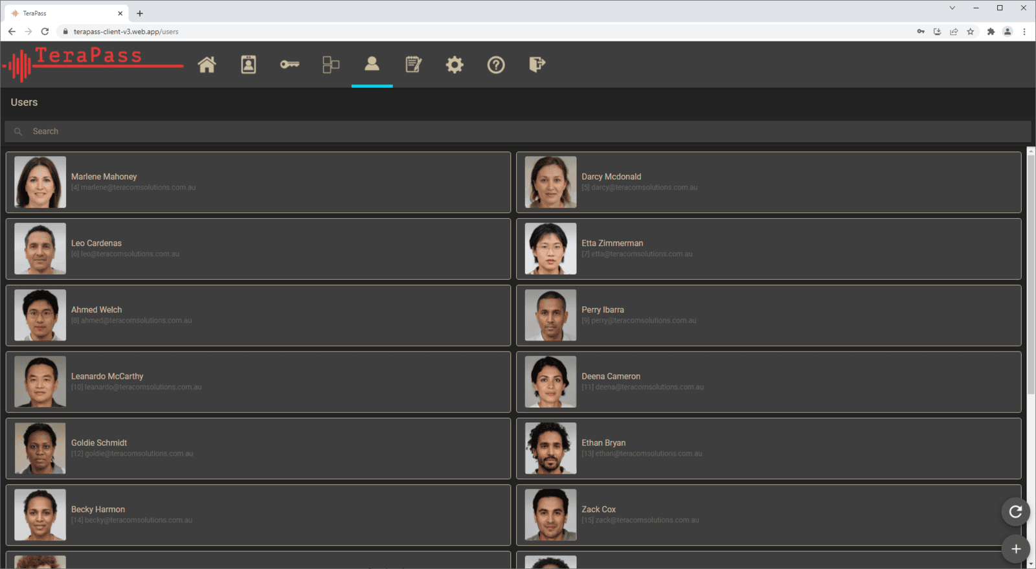Viewport: 1036px width, 569px height.
Task: Click the name Goldie Schmidt
Action: click(99, 443)
